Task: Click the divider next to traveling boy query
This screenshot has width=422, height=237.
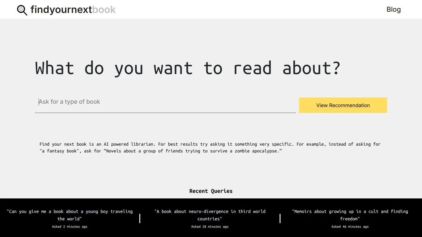Action: [x=140, y=218]
